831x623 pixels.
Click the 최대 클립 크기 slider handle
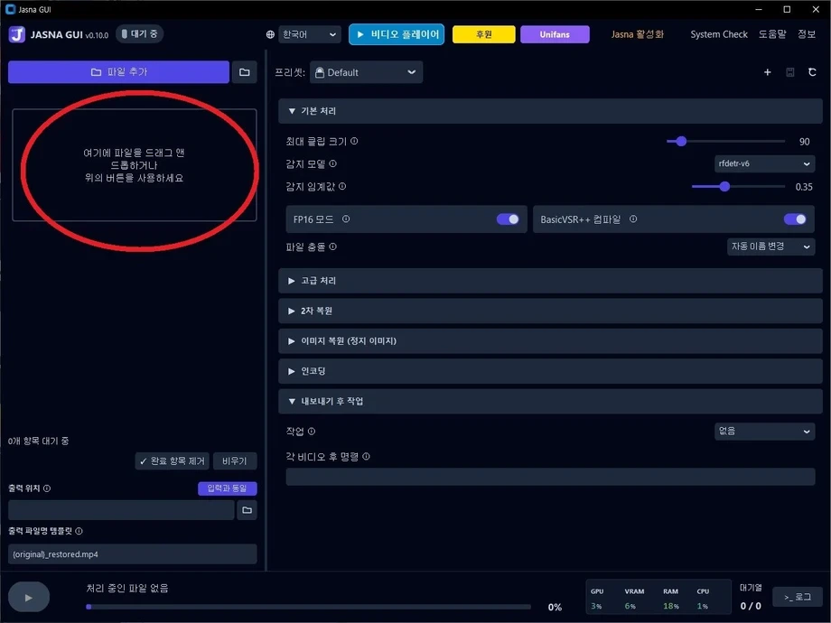click(x=682, y=141)
